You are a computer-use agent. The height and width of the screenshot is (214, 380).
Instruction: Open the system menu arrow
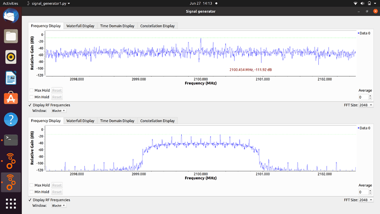coord(375,3)
